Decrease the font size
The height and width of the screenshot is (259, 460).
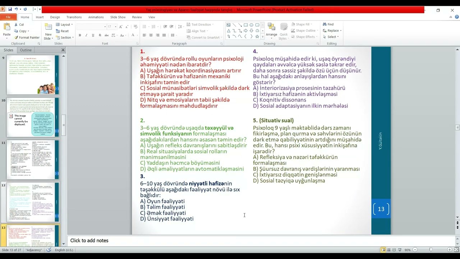pos(127,27)
